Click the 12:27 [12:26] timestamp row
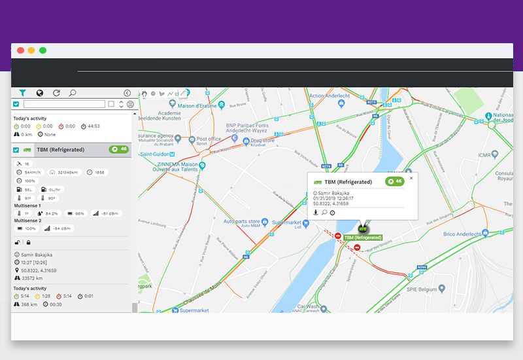The image size is (523, 360). tap(31, 262)
